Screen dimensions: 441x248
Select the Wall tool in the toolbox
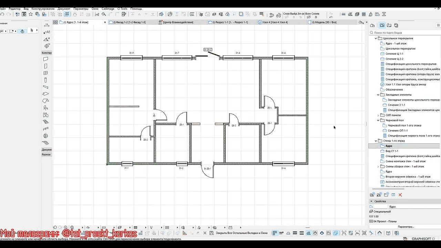tap(46, 59)
